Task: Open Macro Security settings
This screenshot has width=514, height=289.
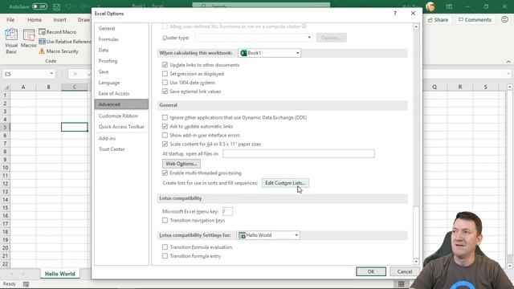Action: pyautogui.click(x=59, y=51)
